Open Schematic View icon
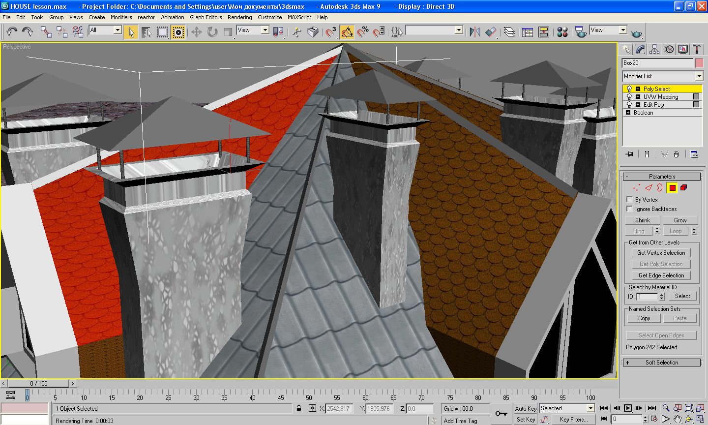 coord(544,32)
